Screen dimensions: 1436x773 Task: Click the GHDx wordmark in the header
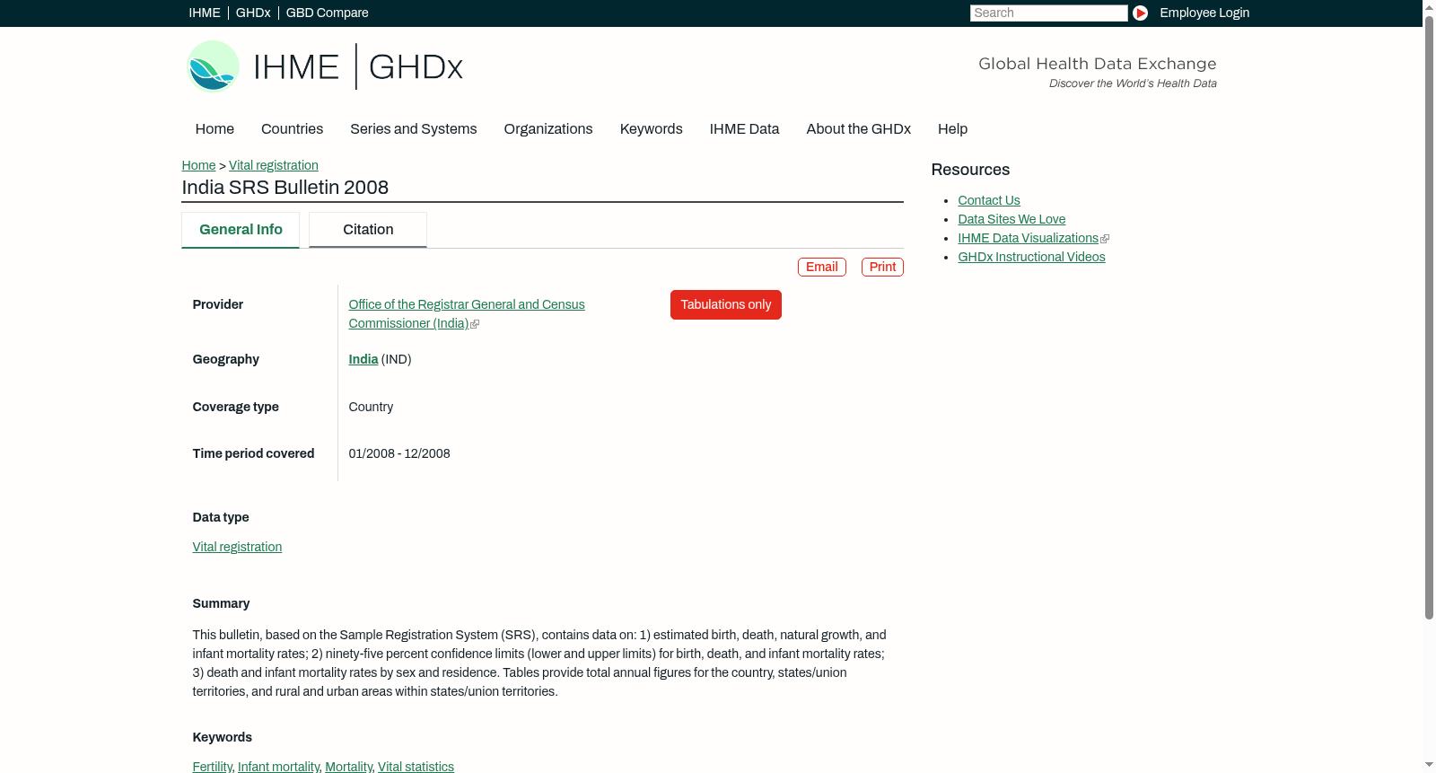(416, 67)
